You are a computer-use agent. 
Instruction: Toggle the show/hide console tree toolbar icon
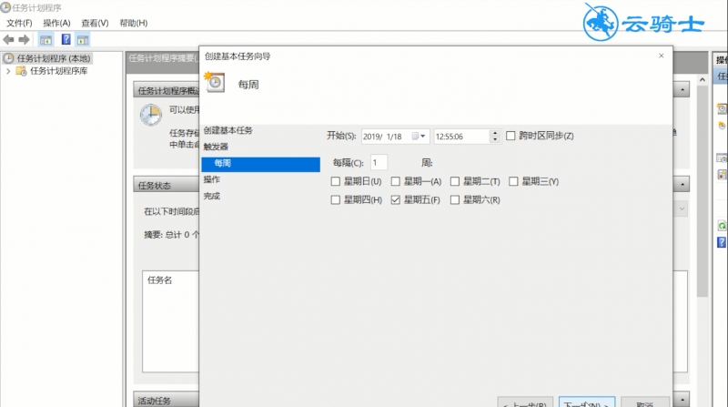point(45,40)
